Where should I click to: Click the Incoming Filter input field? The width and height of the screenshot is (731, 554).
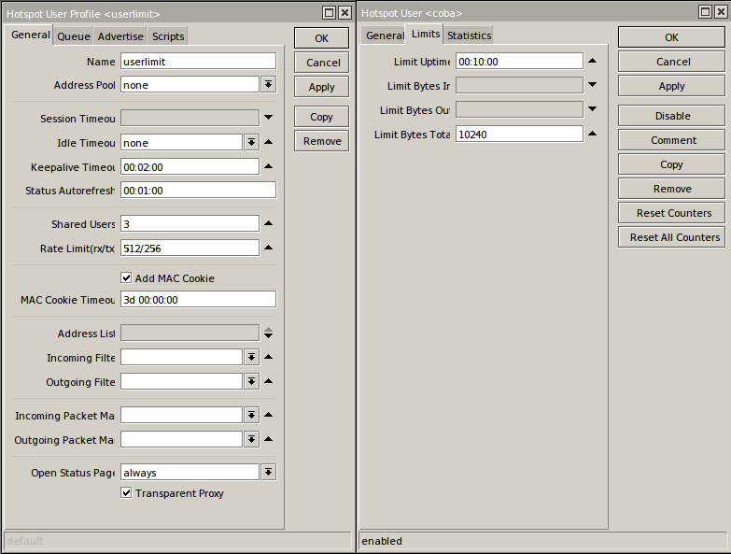pyautogui.click(x=181, y=357)
